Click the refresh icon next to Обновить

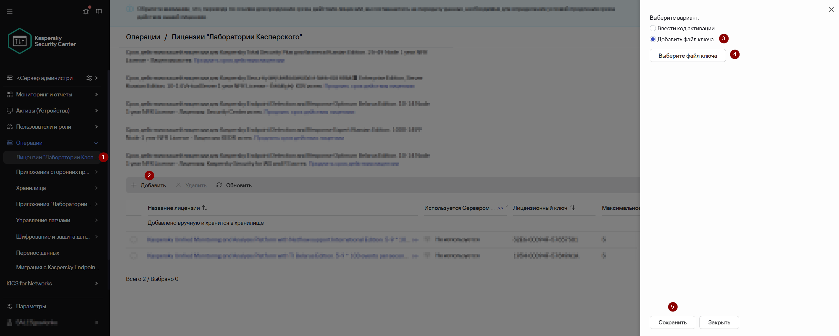219,185
